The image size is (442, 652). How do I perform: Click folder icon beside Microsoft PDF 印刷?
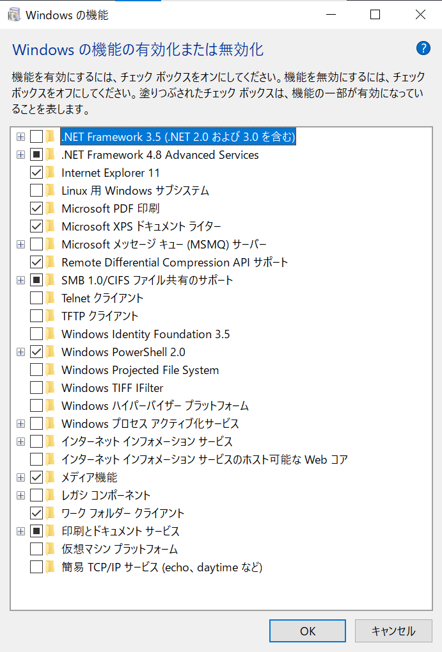[51, 208]
